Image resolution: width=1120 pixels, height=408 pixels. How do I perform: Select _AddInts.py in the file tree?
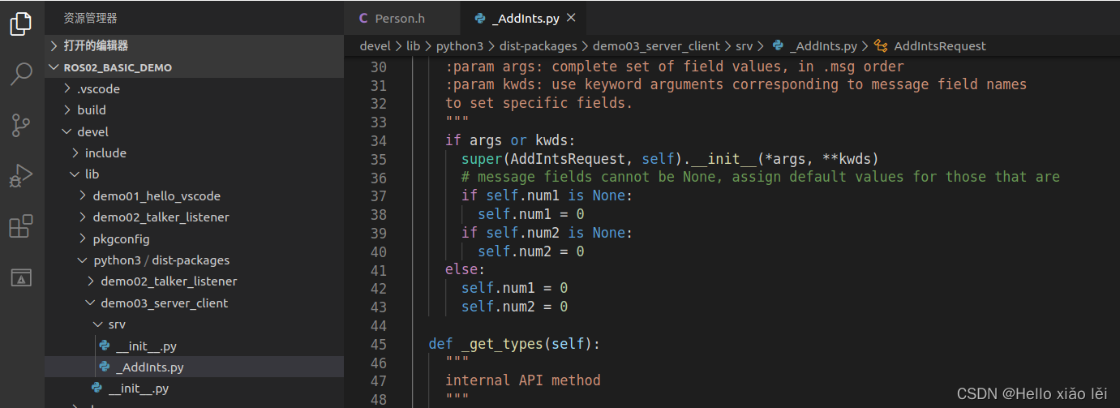pos(194,367)
